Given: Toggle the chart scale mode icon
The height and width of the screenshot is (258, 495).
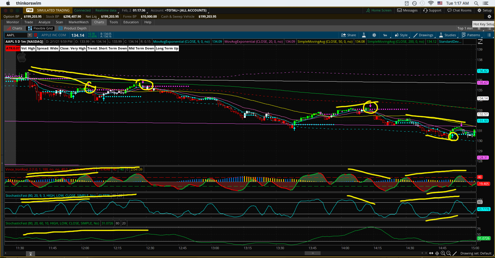Looking at the screenshot, I should click(x=480, y=42).
